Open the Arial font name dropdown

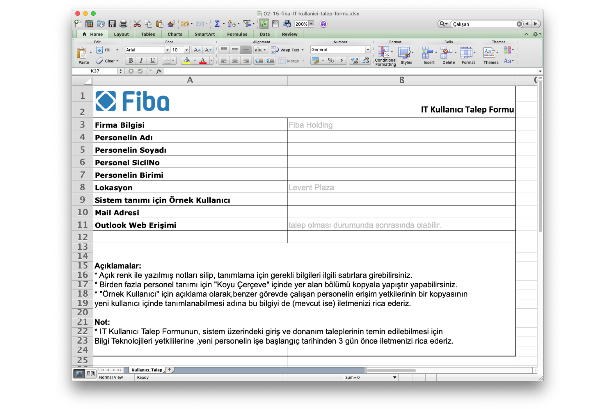click(x=167, y=50)
